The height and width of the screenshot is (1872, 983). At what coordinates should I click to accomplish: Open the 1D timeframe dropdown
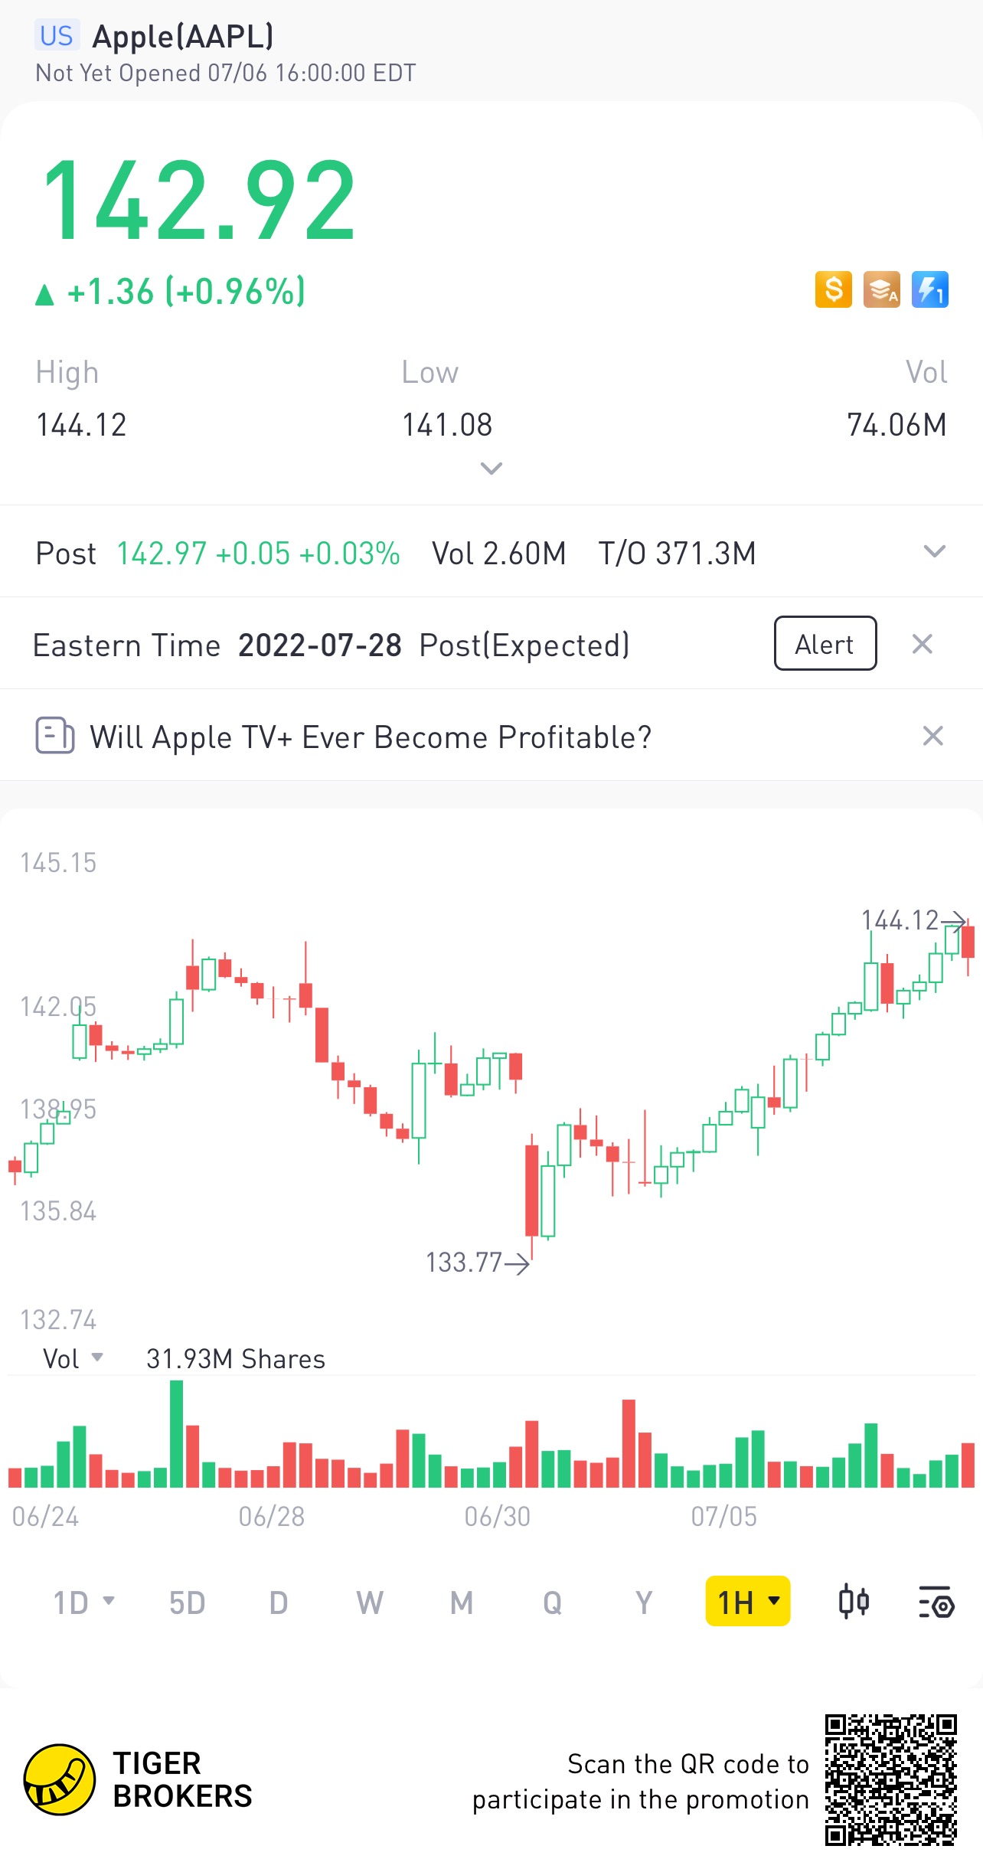pos(83,1602)
